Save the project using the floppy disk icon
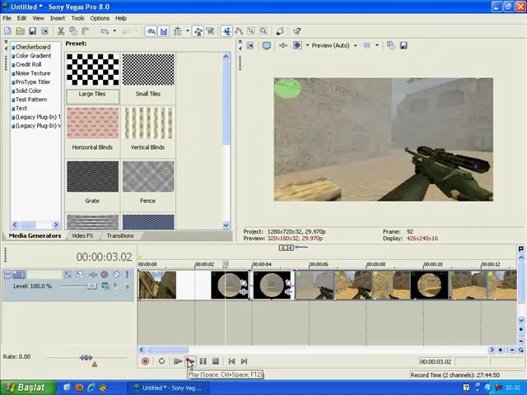The image size is (527, 395). click(32, 31)
